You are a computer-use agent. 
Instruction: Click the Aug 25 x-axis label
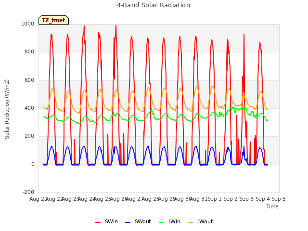103,199
